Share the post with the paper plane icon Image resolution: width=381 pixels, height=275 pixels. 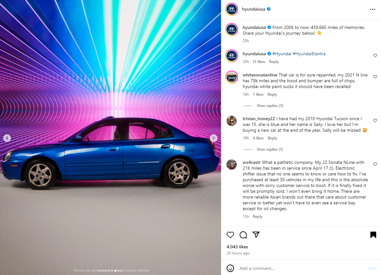click(256, 235)
